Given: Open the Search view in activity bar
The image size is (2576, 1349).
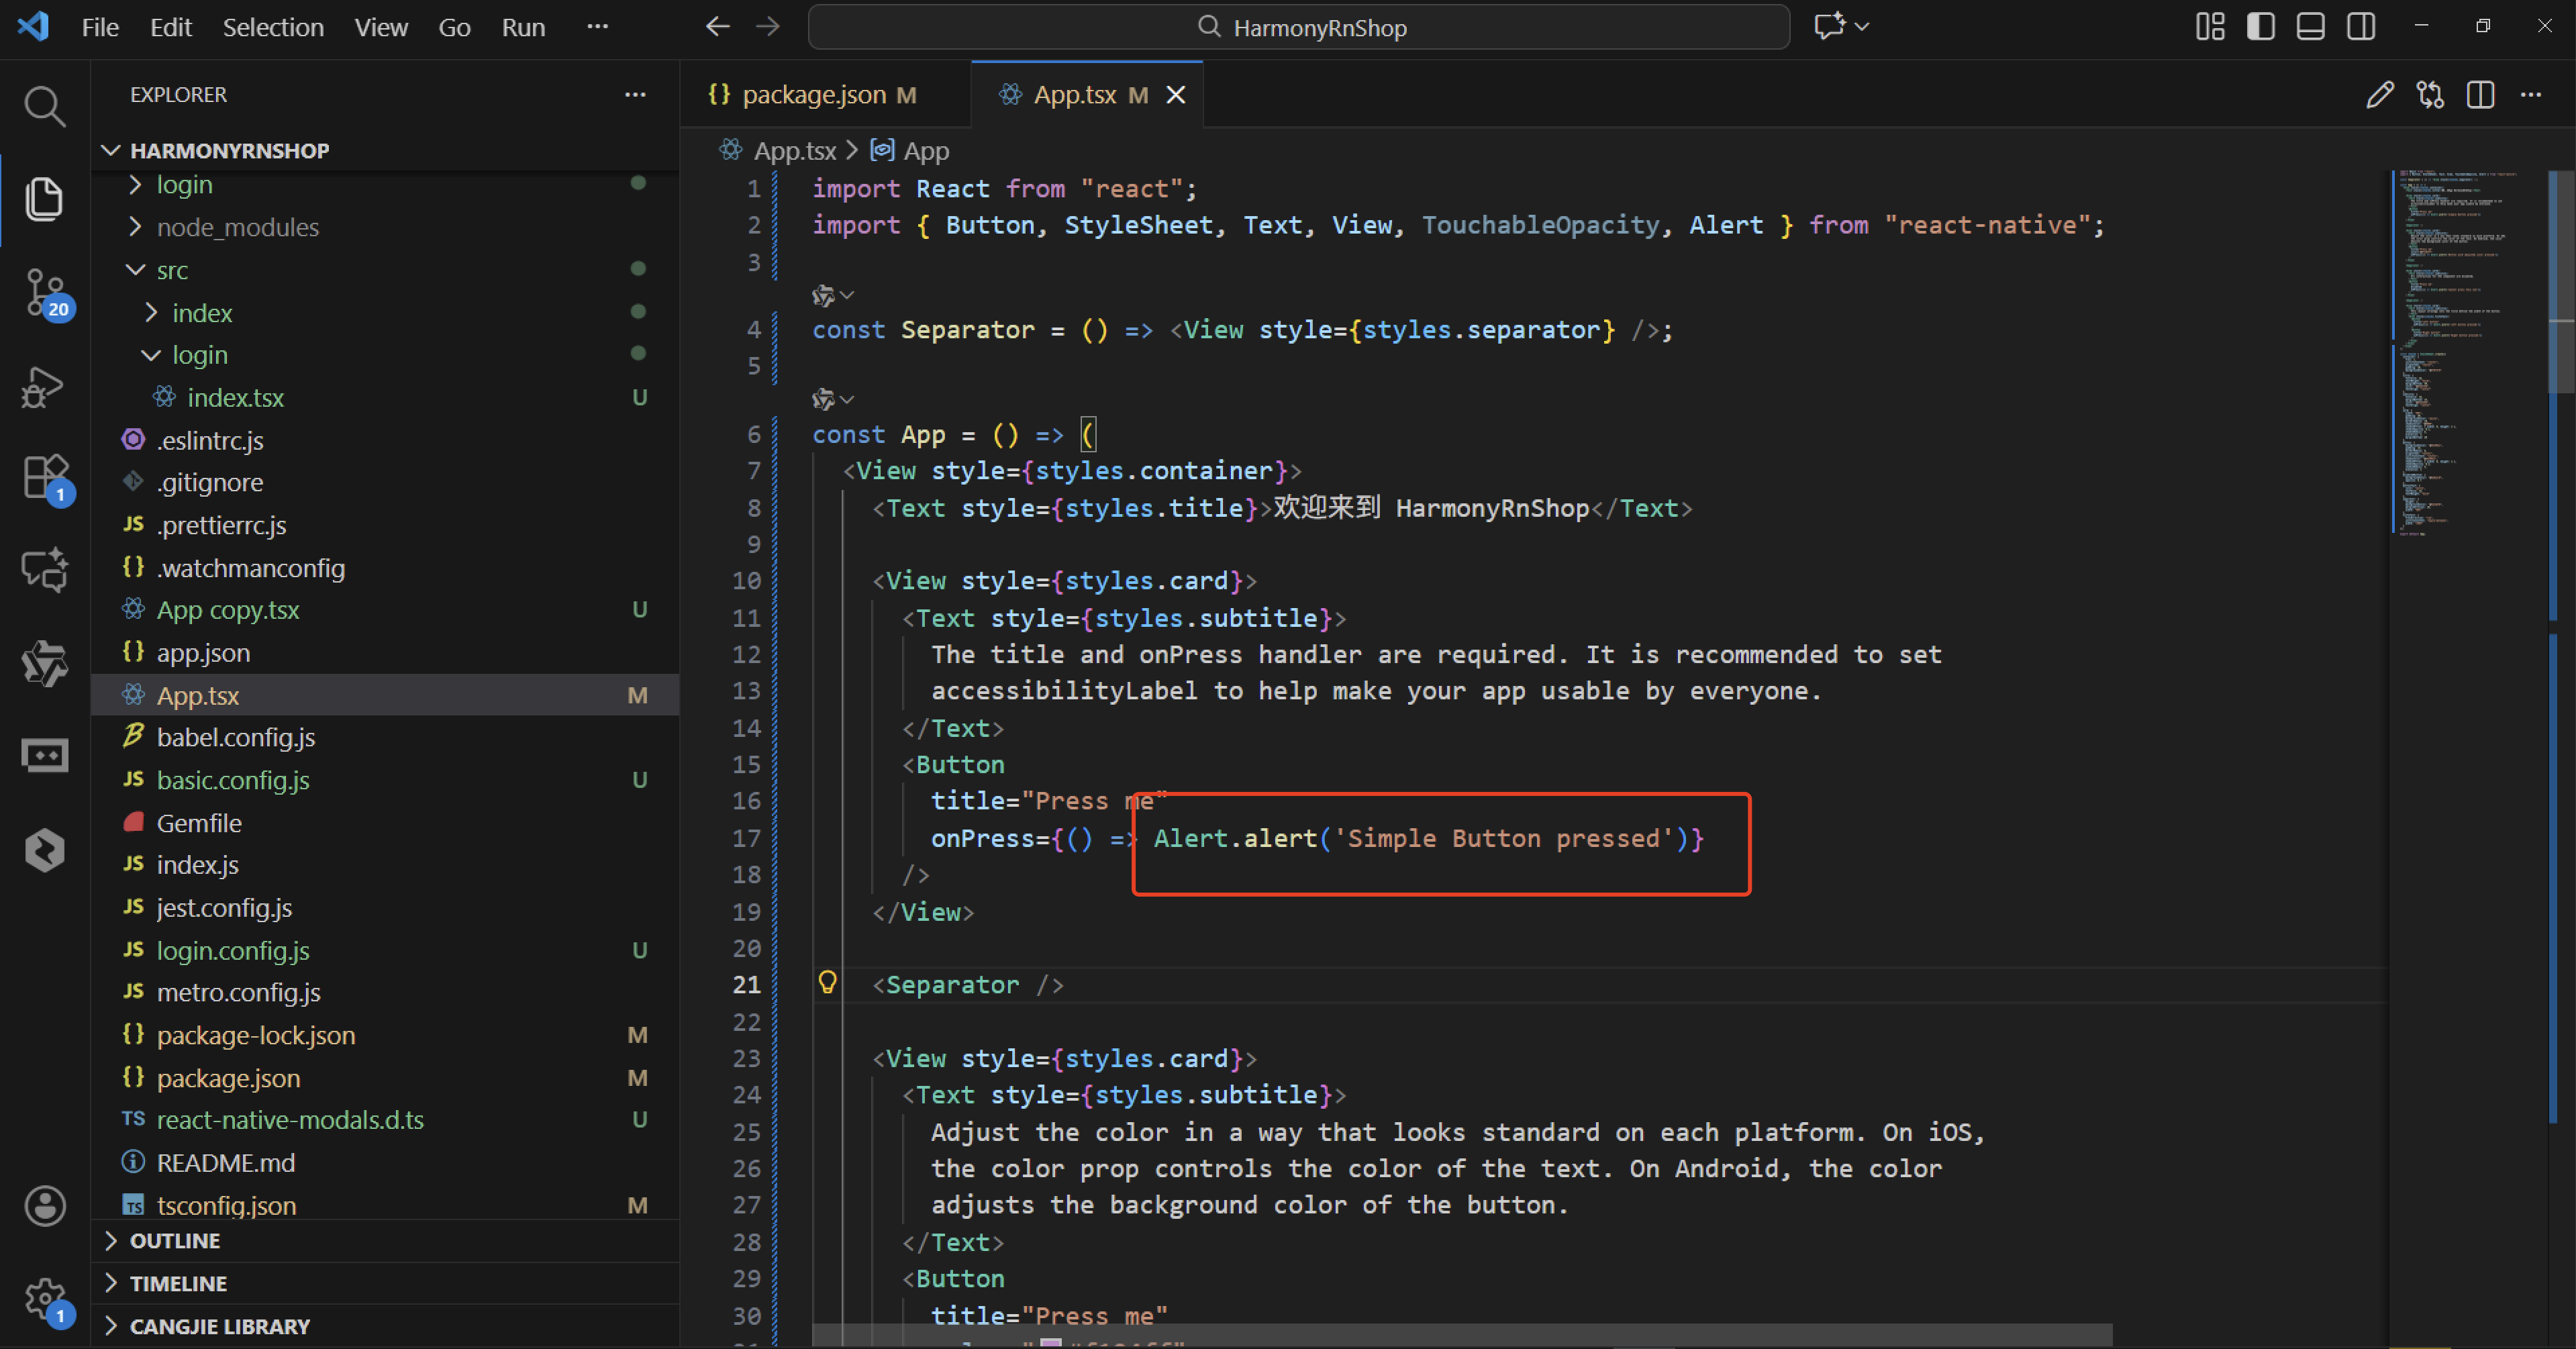Looking at the screenshot, I should pos(44,106).
